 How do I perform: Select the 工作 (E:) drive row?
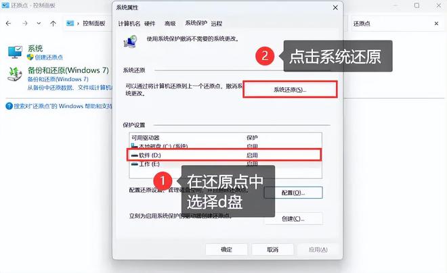(x=226, y=164)
